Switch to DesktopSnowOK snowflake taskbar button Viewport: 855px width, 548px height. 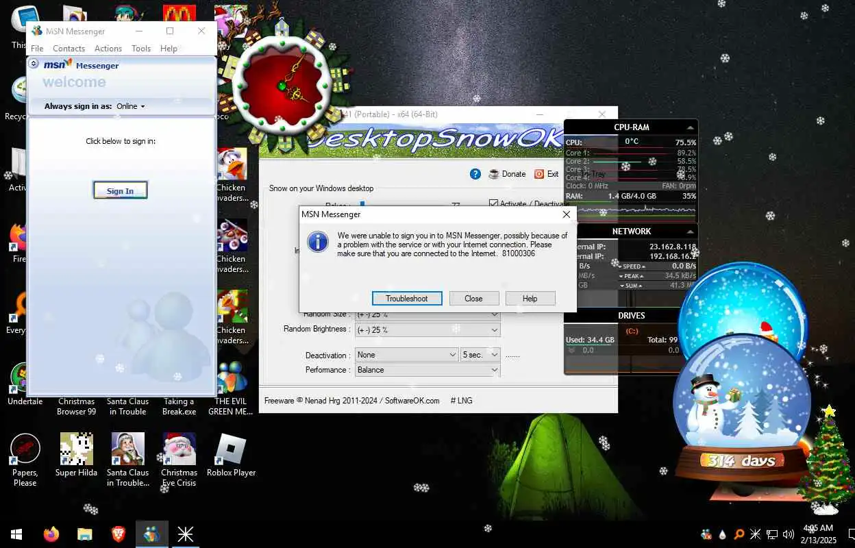click(185, 534)
